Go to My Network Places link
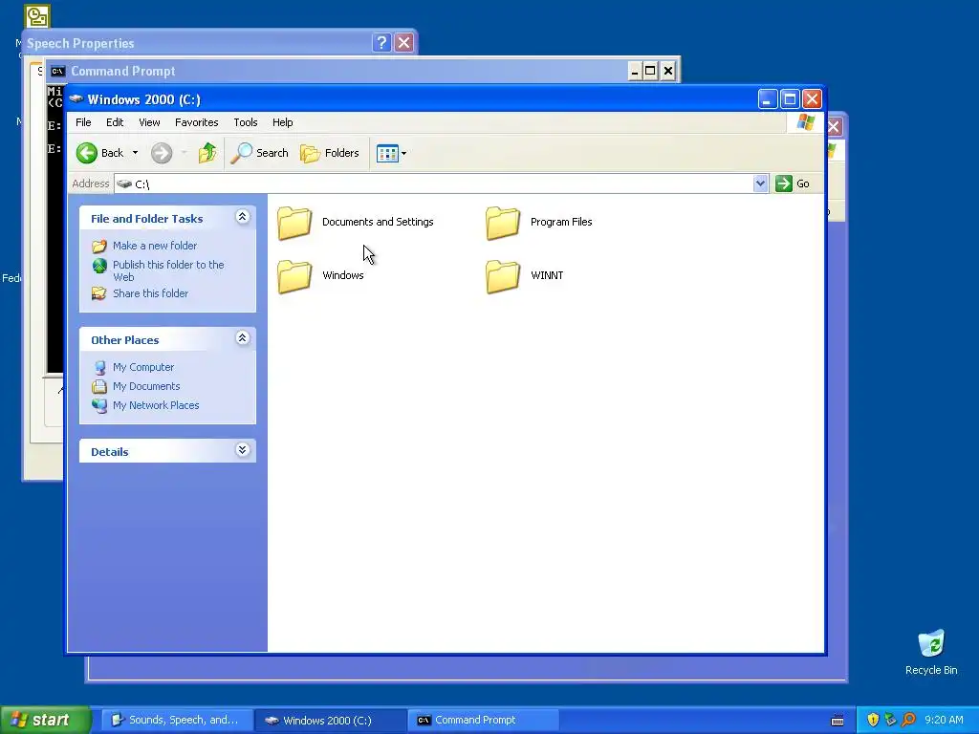Image resolution: width=979 pixels, height=734 pixels. pos(156,405)
